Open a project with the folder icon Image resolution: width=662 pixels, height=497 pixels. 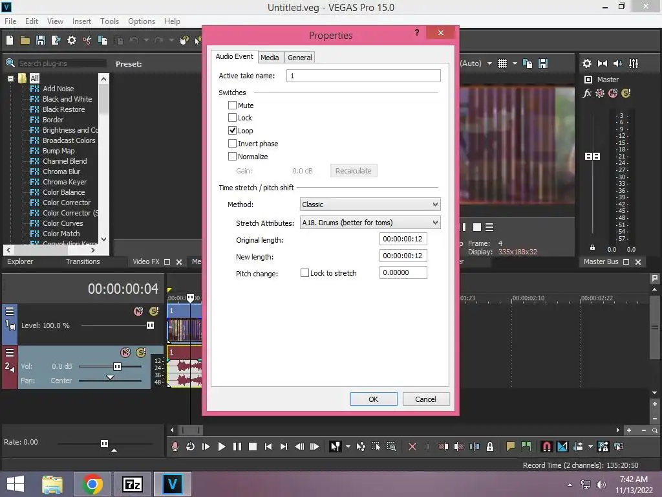pyautogui.click(x=25, y=40)
